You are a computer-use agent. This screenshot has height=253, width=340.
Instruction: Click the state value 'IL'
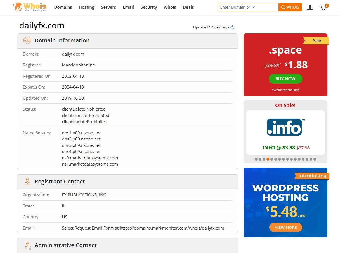63,206
